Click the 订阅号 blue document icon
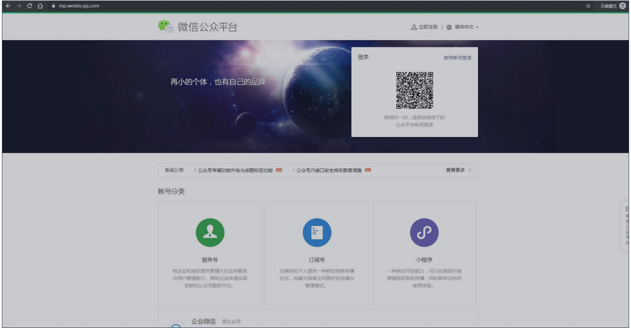 pos(317,233)
